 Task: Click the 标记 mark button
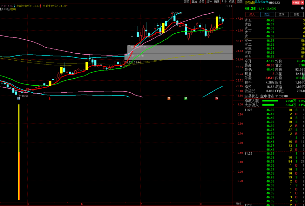point(232,2)
